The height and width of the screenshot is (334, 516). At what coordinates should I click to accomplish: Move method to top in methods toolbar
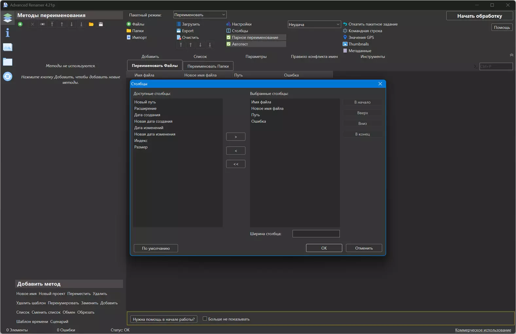(52, 24)
